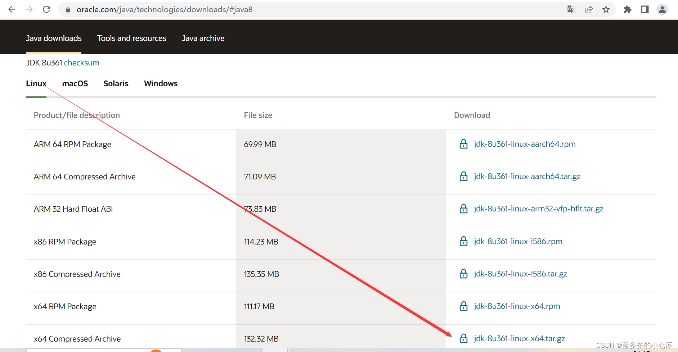Click the x64 RPM Package description
The height and width of the screenshot is (352, 678).
(65, 306)
